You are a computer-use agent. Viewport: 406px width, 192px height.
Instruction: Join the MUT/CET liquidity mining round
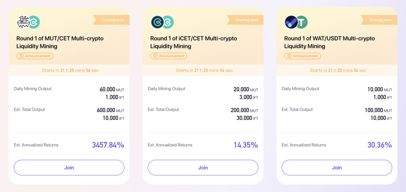pos(69,168)
